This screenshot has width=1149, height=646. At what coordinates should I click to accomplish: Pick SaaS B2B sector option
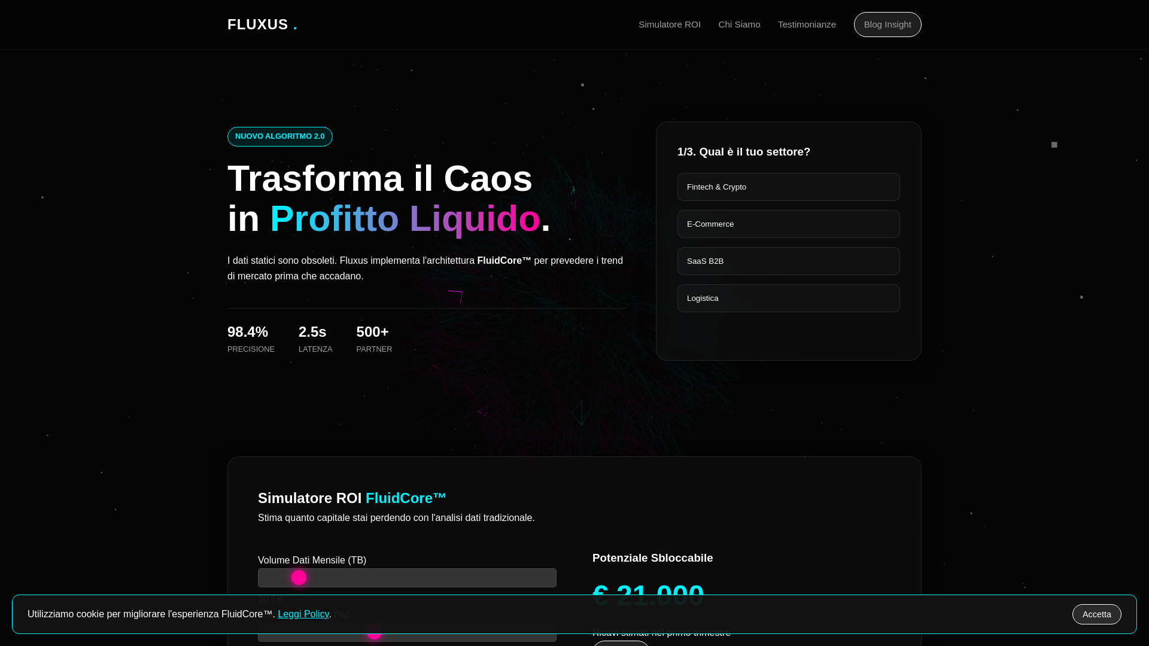788,261
